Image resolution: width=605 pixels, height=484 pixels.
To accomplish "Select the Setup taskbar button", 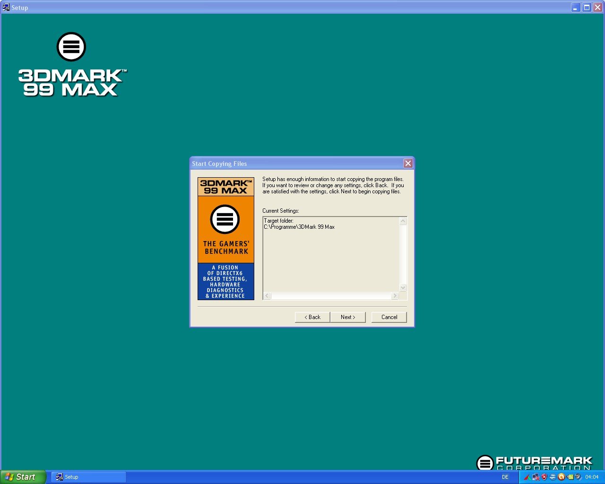I will tap(89, 477).
